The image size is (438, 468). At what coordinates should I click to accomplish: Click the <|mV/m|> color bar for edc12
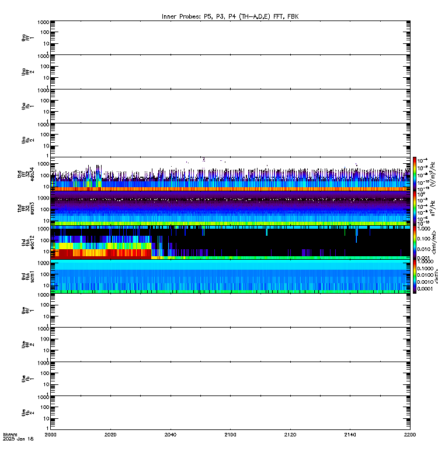(415, 242)
